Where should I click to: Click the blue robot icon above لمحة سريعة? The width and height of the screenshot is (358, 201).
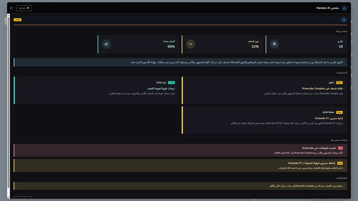(344, 20)
